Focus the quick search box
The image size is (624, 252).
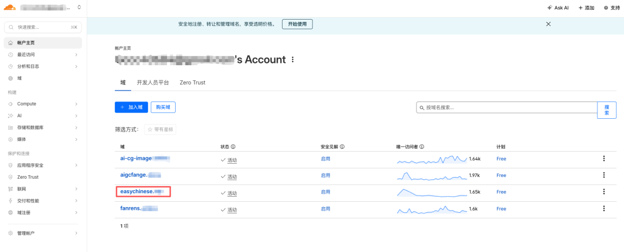tap(43, 28)
